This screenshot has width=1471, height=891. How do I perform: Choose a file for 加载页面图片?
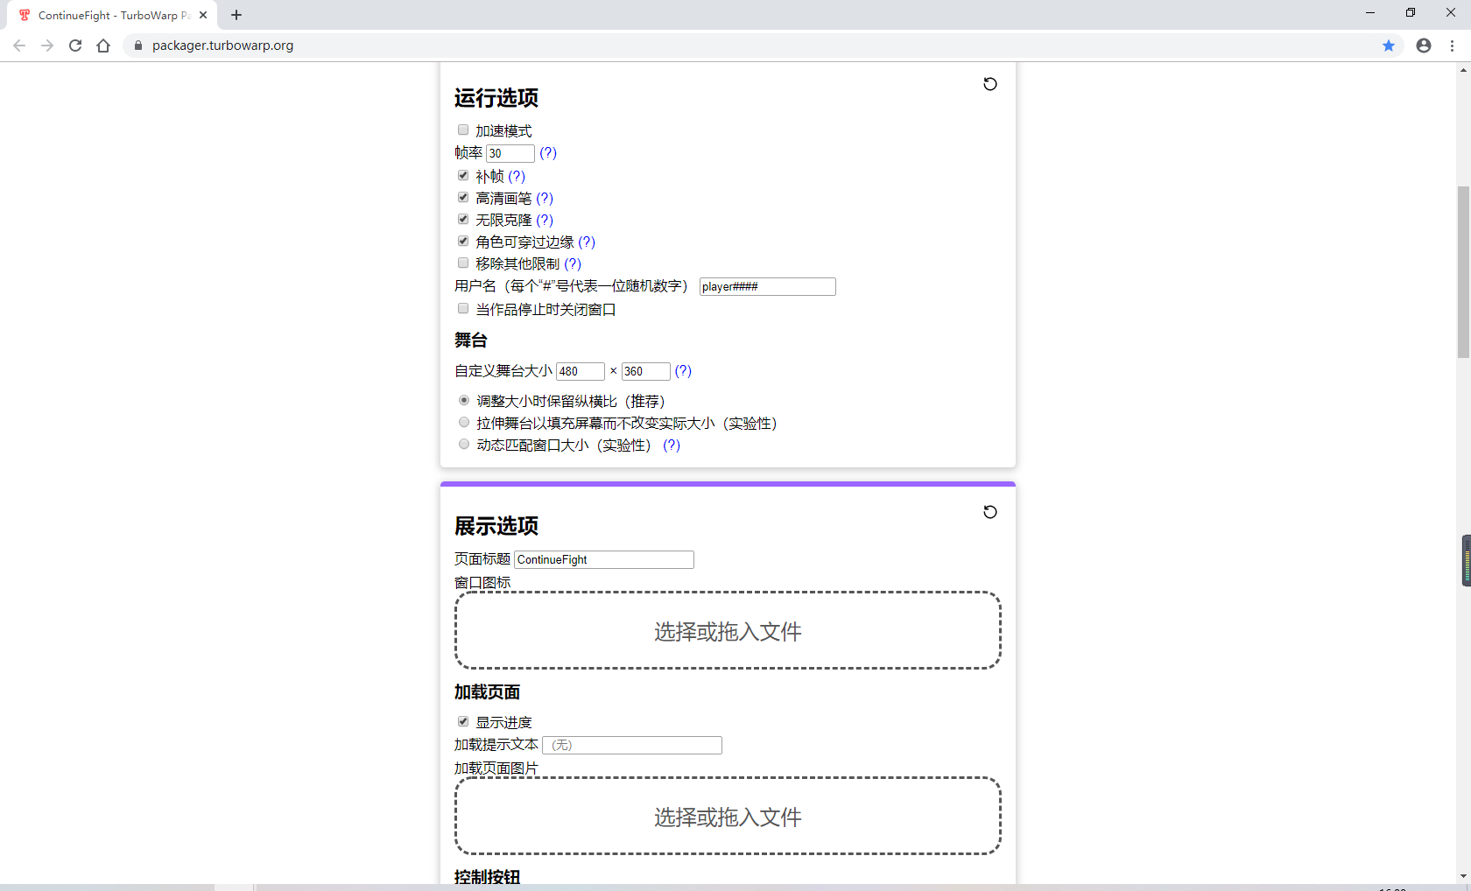728,816
